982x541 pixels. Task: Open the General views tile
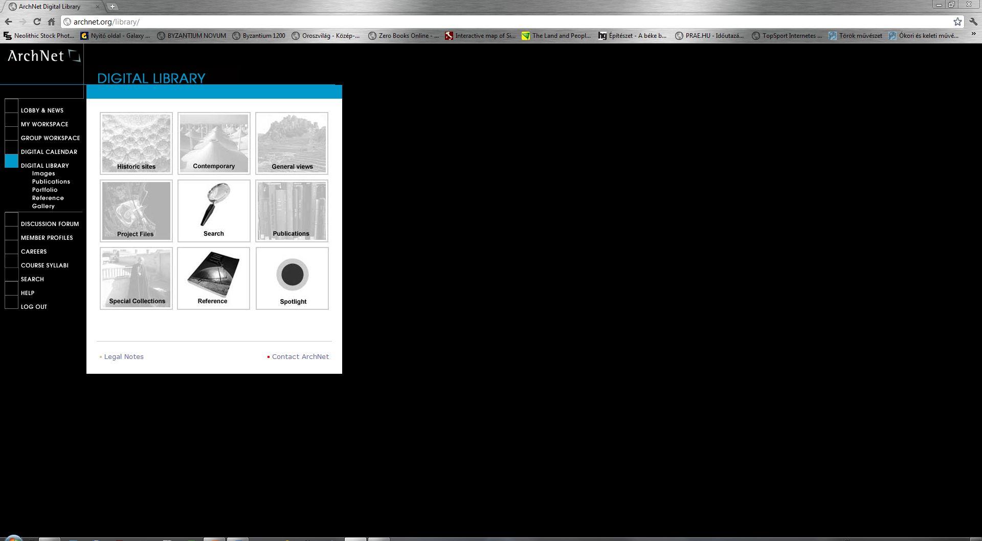coord(292,143)
